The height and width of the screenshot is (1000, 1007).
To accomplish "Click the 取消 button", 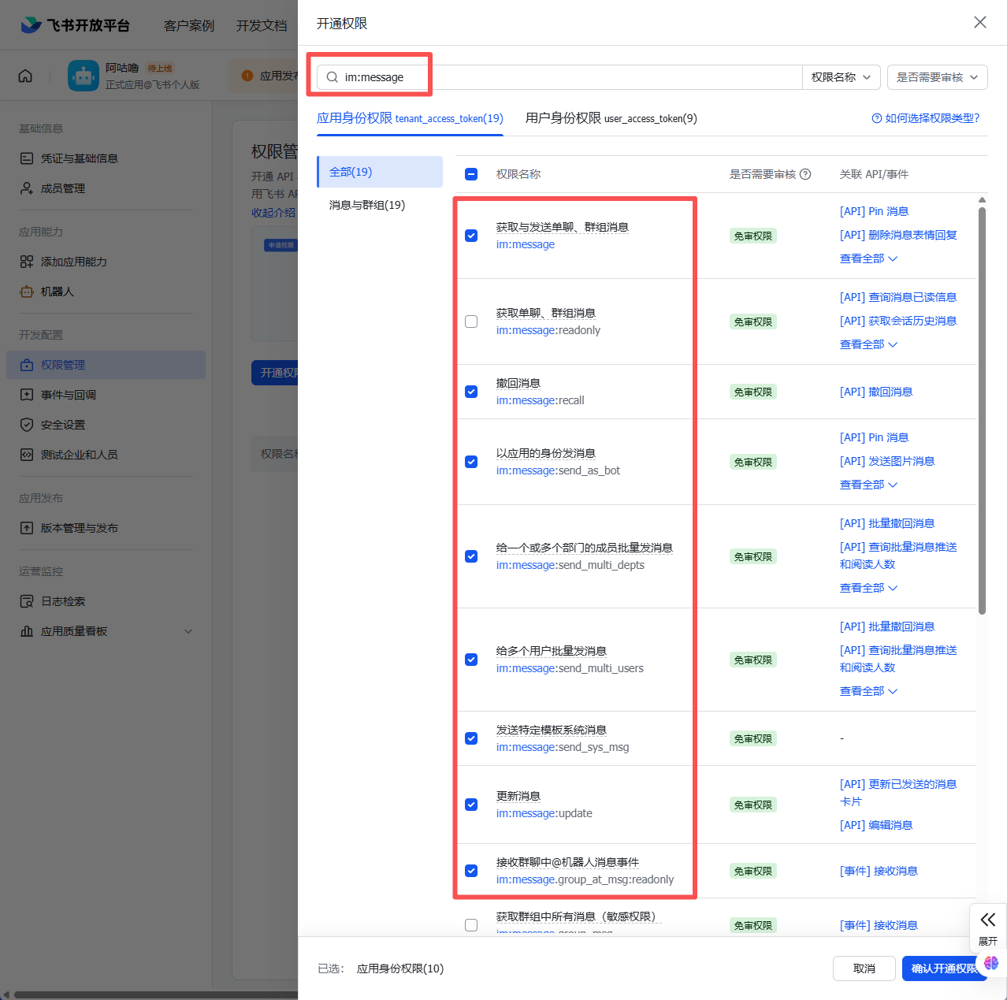I will (864, 968).
